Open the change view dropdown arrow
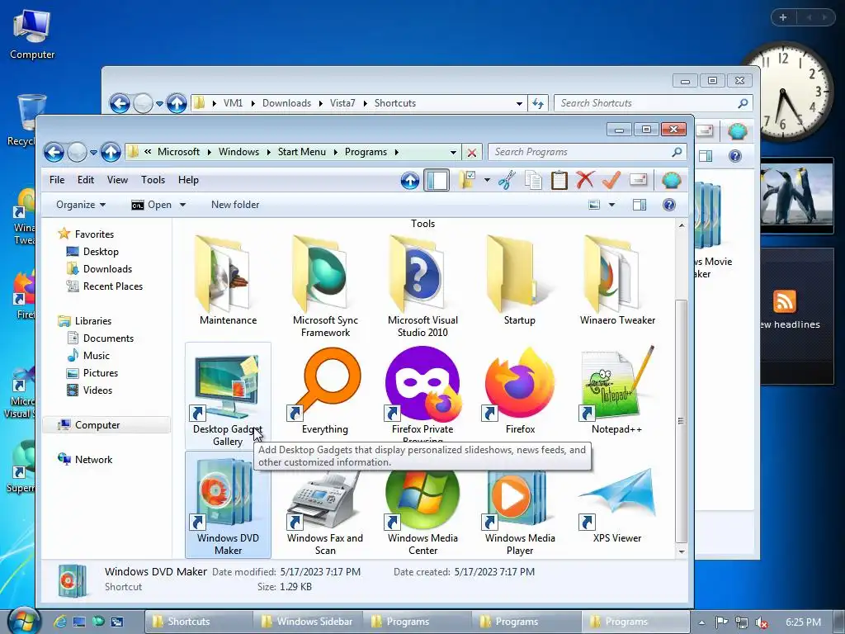The width and height of the screenshot is (845, 634). coord(611,205)
